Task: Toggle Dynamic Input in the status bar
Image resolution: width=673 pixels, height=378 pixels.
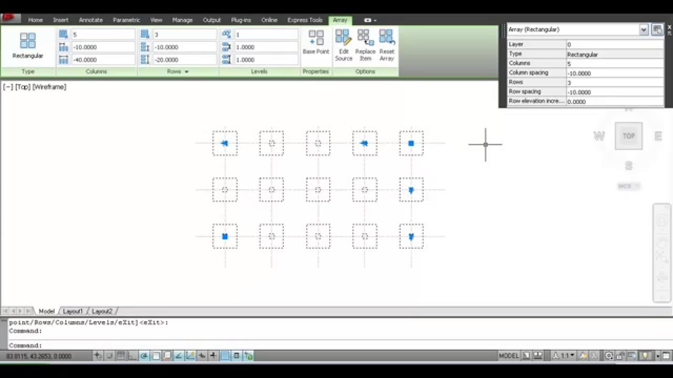Action: click(x=202, y=355)
